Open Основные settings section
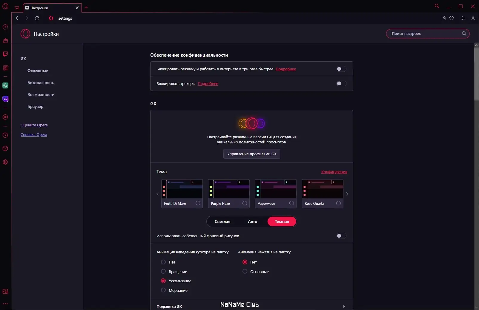Viewport: 479px width, 310px height. [38, 71]
